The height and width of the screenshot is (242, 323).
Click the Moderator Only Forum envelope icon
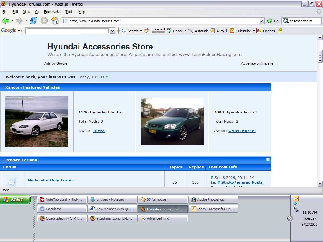pyautogui.click(x=12, y=182)
